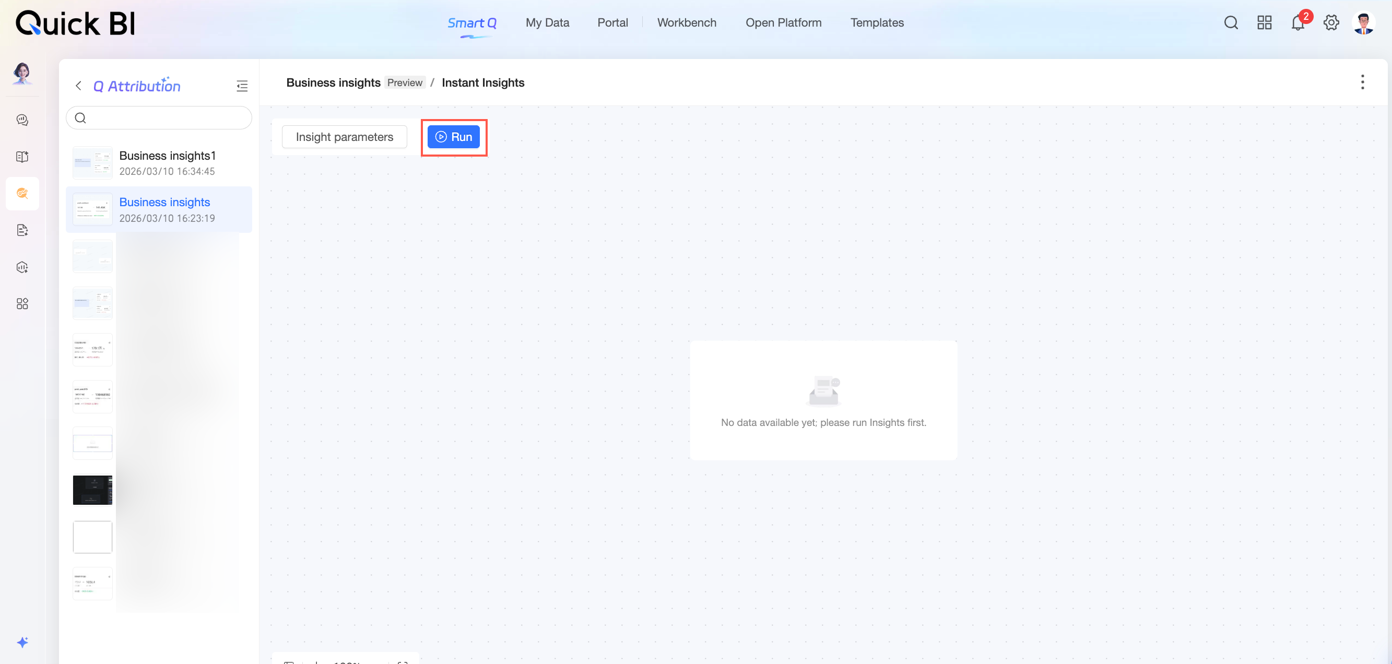Open the hexagon chart sidebar icon

[22, 267]
